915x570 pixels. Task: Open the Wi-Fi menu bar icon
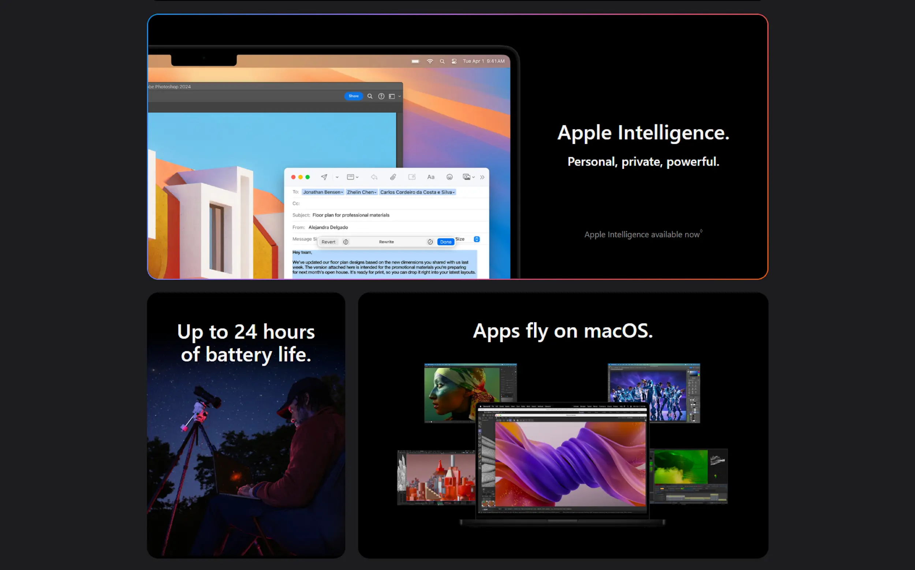click(430, 61)
